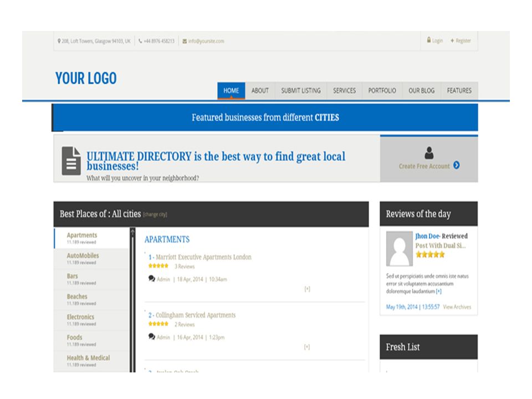The height and width of the screenshot is (399, 532).
Task: Click the Featured businesses from different CITIES banner
Action: (x=265, y=117)
